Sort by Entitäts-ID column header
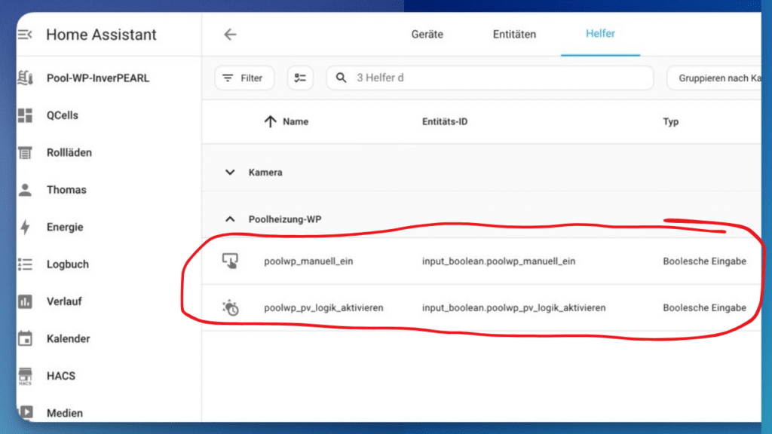 click(x=445, y=121)
